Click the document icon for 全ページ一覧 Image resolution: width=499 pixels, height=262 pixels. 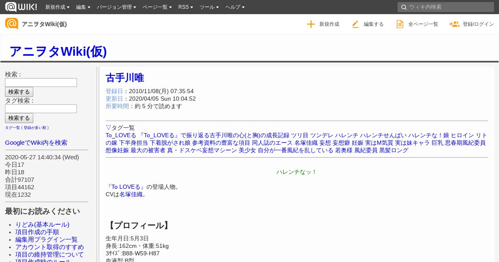tap(400, 24)
